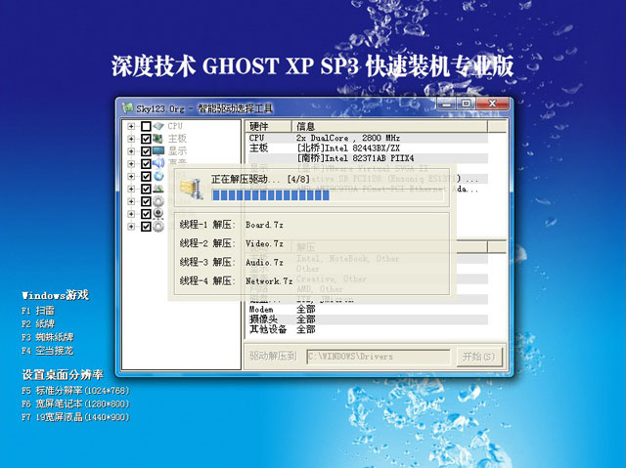This screenshot has width=626, height=468.
Task: Click the '线程-1 解压:' label
Action: click(x=208, y=225)
